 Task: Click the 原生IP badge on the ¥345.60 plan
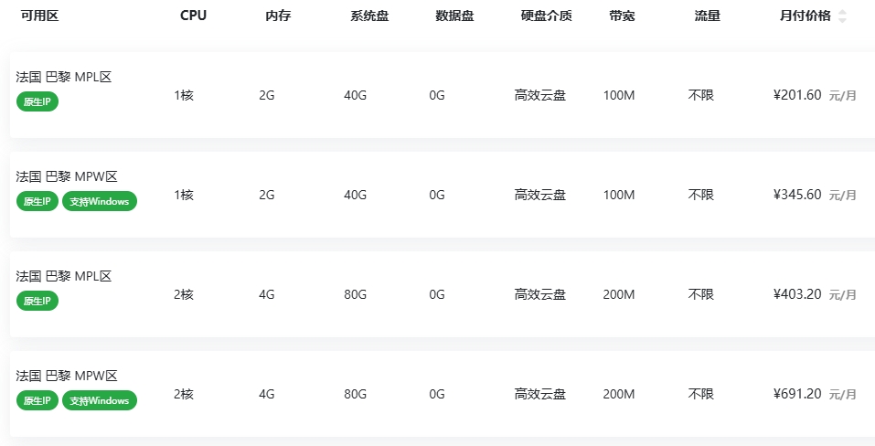37,201
